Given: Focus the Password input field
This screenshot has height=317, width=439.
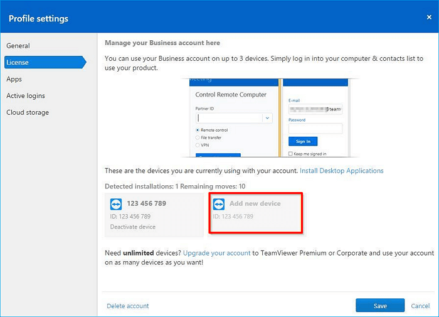Looking at the screenshot, I should (315, 129).
